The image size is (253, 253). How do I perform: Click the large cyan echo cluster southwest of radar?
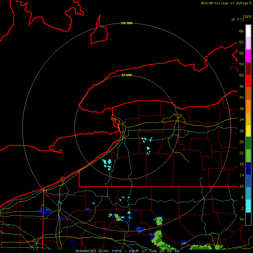point(107,164)
